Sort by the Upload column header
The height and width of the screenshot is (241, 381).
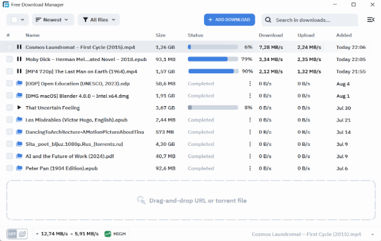coord(306,35)
